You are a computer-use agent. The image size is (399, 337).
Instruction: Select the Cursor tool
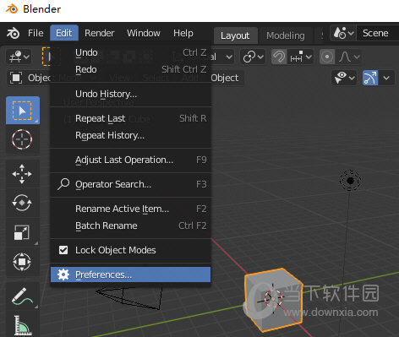22,139
